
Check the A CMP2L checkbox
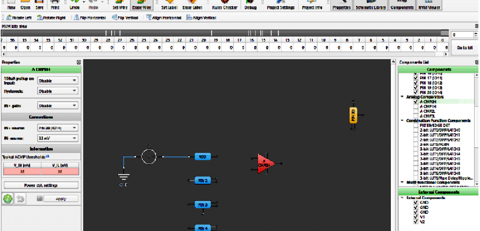click(x=416, y=111)
